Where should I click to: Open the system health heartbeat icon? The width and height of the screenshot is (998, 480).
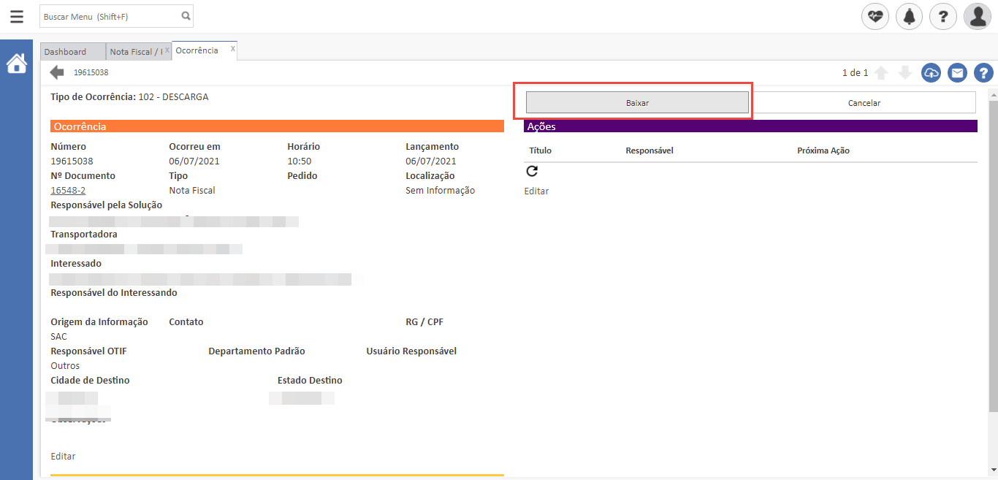pyautogui.click(x=875, y=16)
